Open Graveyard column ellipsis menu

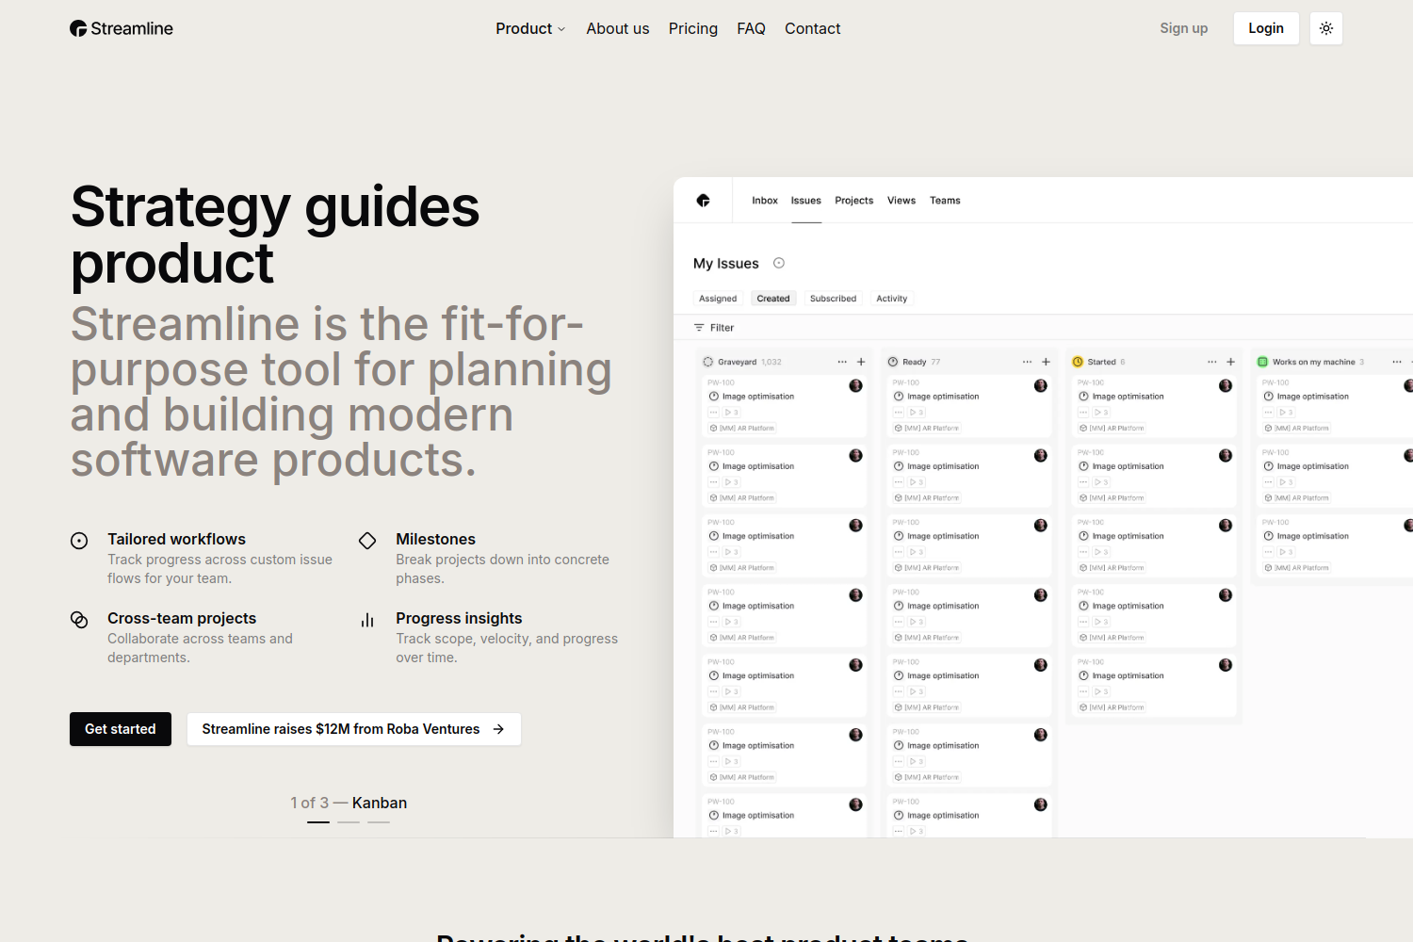842,362
